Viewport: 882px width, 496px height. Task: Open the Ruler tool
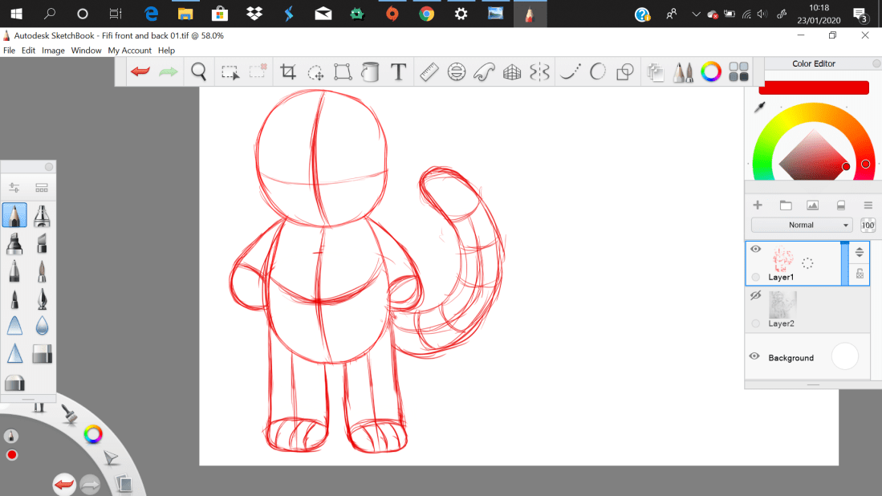tap(429, 72)
